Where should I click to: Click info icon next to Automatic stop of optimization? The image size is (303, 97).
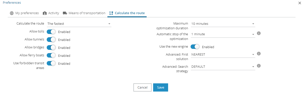pyautogui.click(x=259, y=33)
